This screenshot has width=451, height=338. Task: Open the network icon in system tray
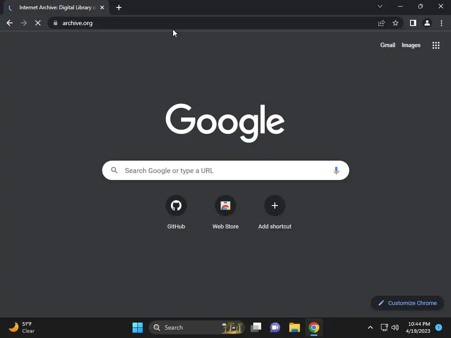[x=384, y=327]
